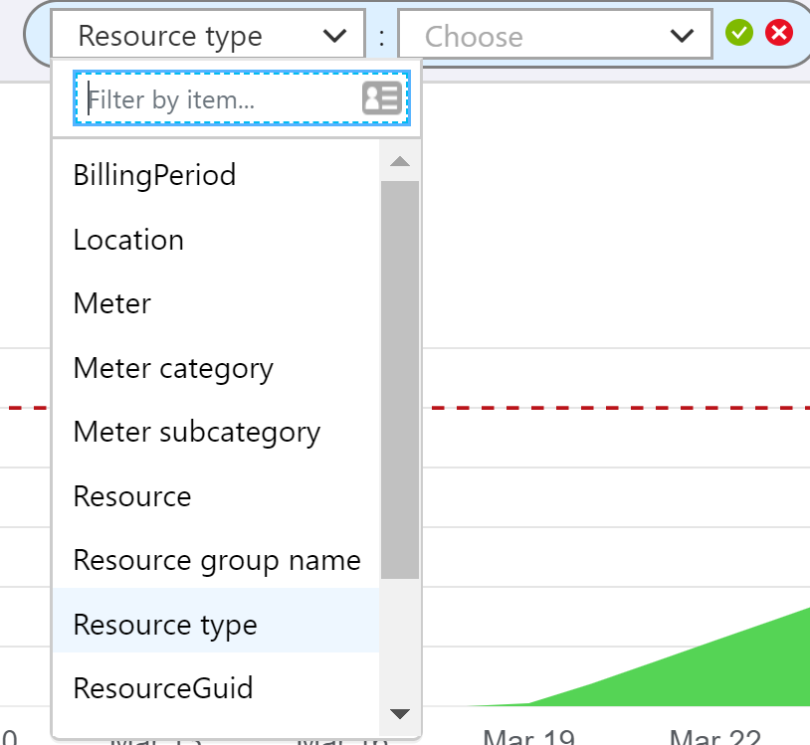Click the Filter by item input field
The height and width of the screenshot is (745, 810).
pyautogui.click(x=219, y=98)
